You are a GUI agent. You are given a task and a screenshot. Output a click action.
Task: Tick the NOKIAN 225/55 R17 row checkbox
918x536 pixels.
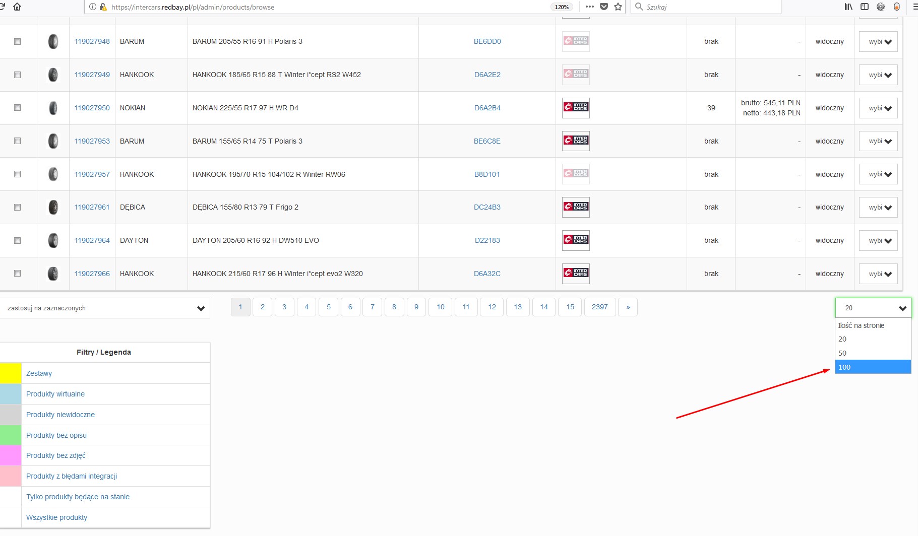tap(18, 108)
